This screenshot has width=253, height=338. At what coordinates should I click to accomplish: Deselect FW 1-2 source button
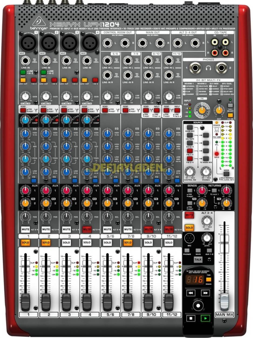point(190,150)
